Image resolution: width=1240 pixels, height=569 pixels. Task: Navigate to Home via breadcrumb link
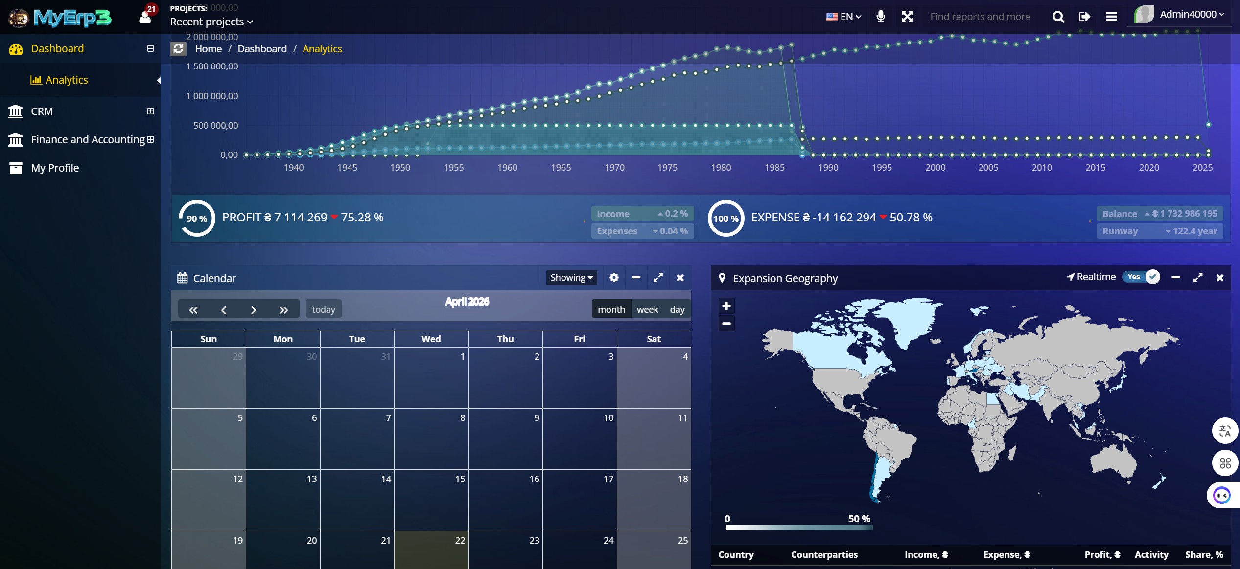[208, 48]
